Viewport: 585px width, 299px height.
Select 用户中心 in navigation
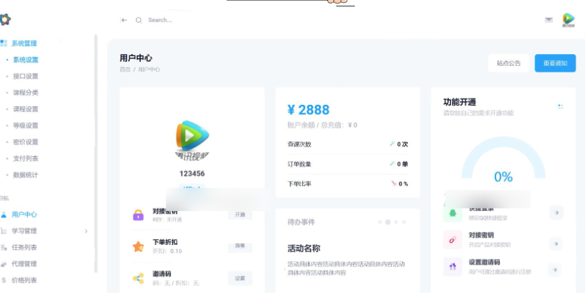click(x=24, y=214)
